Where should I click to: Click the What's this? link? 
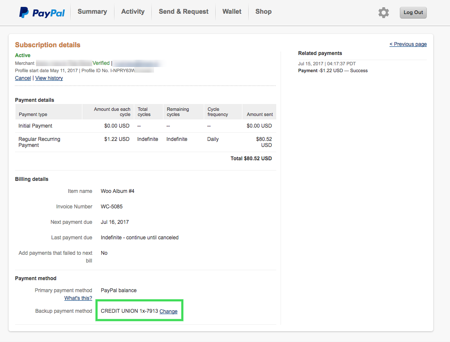pos(78,298)
